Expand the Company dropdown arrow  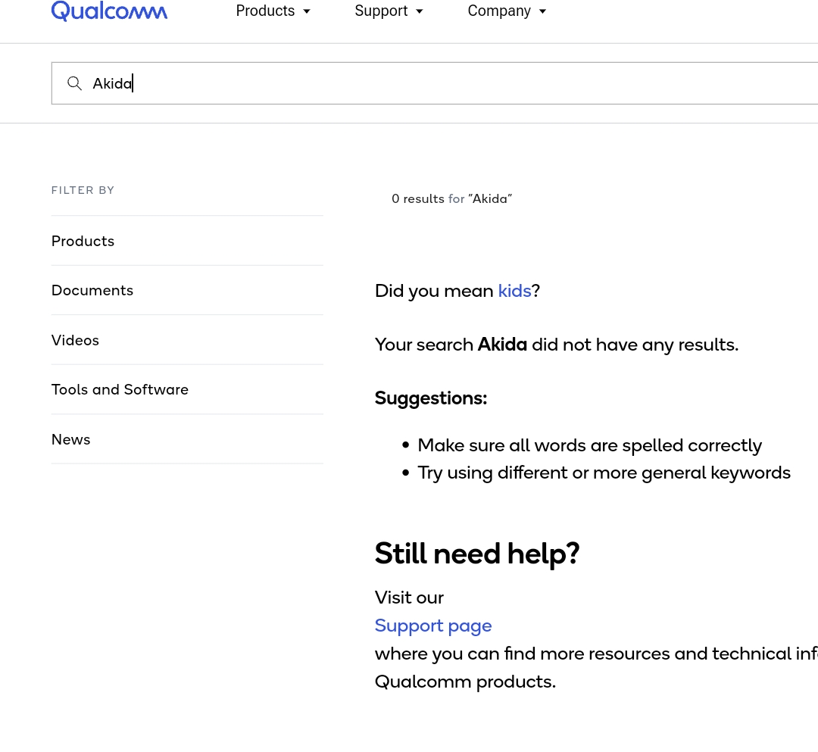(542, 11)
